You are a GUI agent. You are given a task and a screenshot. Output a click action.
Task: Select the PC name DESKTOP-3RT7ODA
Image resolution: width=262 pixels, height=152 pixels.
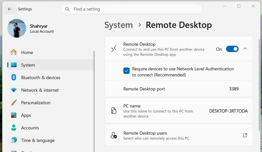tap(228, 111)
